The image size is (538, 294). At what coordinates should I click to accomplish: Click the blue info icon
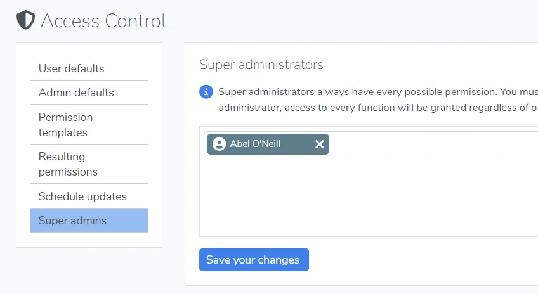206,92
